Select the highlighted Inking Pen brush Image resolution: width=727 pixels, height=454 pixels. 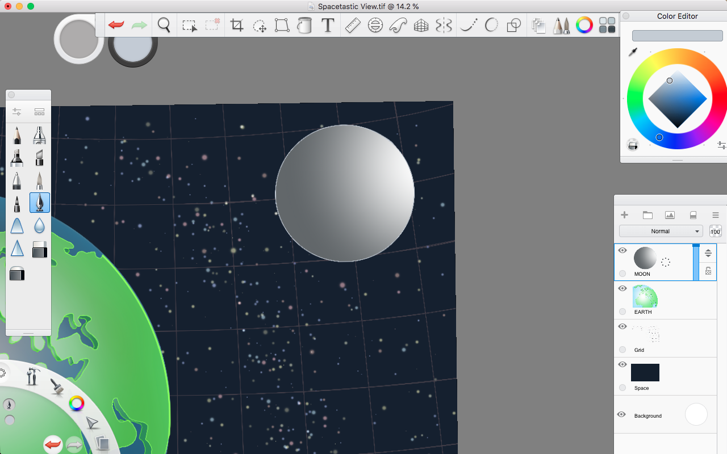coord(40,203)
